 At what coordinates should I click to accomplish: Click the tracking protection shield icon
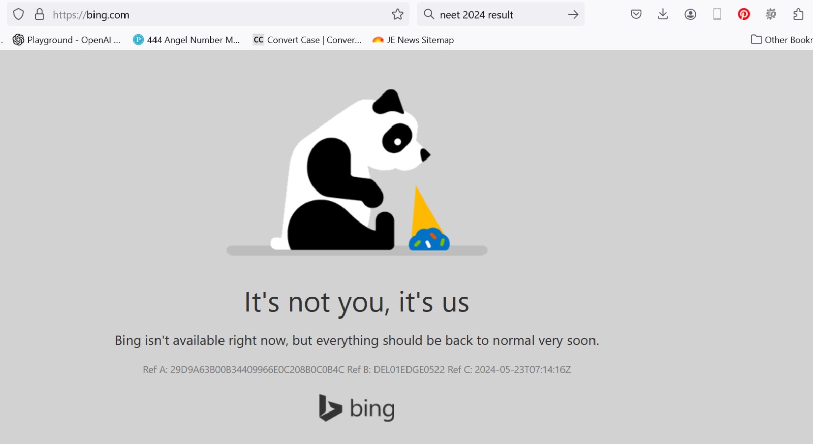[19, 14]
